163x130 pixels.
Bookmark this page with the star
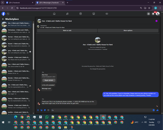pyautogui.click(x=149, y=8)
